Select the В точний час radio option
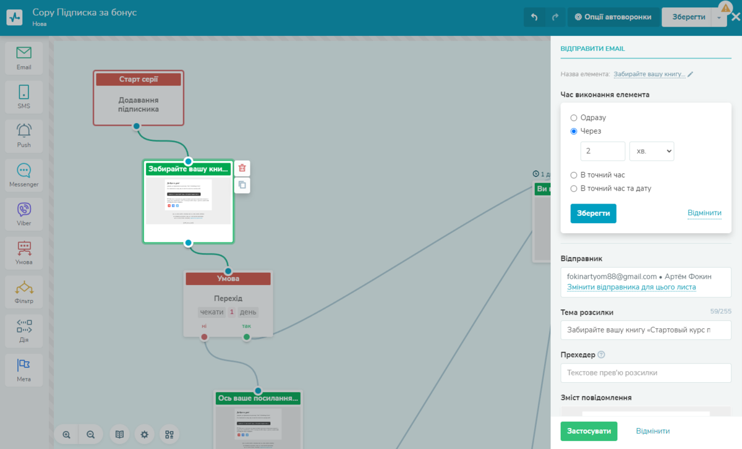 (573, 175)
